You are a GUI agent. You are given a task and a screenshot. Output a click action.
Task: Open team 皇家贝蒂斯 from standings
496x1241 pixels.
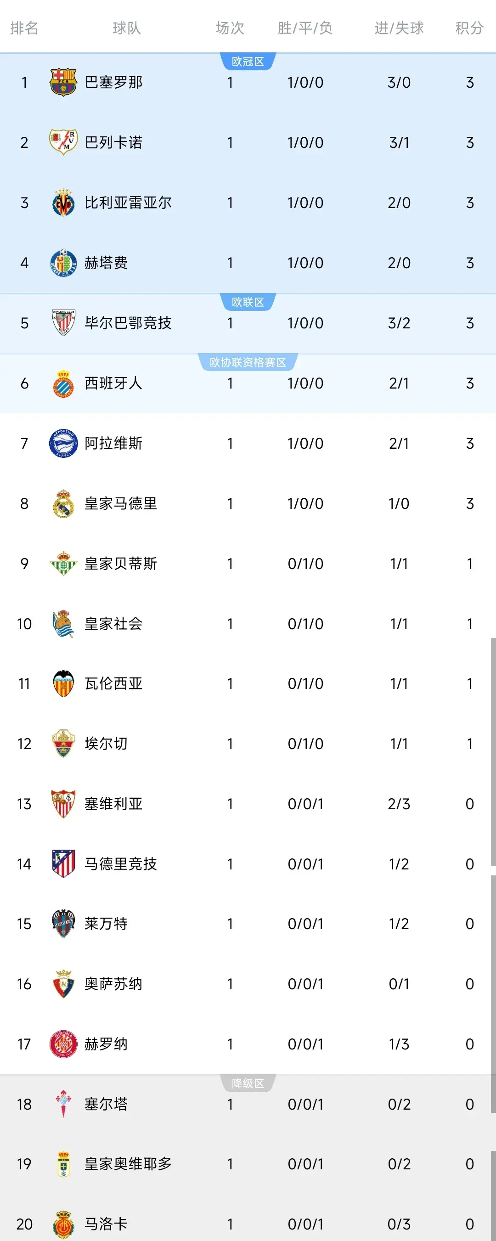coord(120,564)
